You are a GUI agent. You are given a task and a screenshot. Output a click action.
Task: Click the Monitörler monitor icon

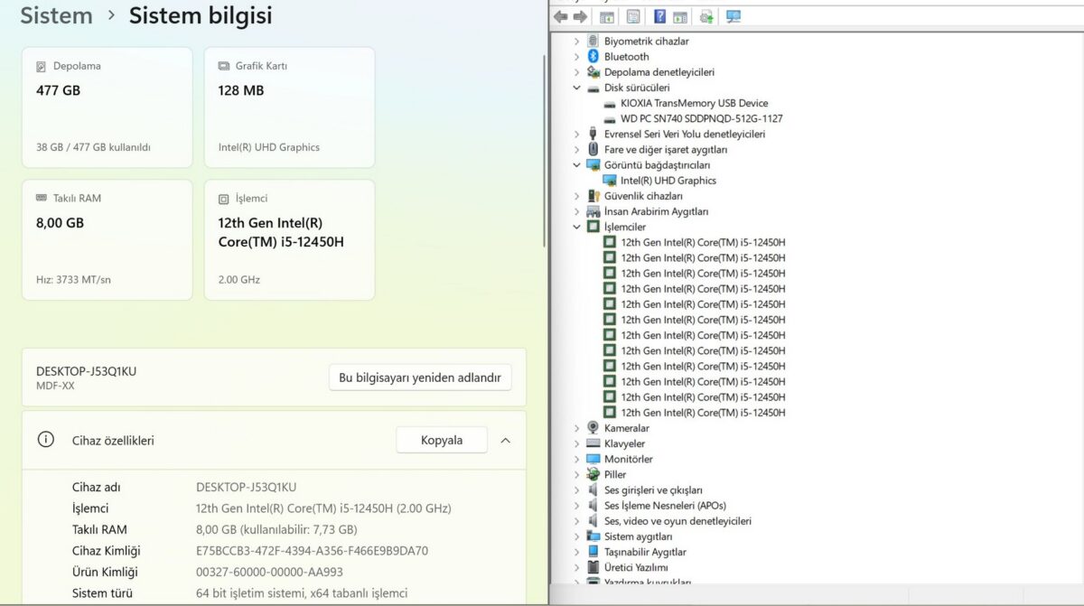point(593,459)
